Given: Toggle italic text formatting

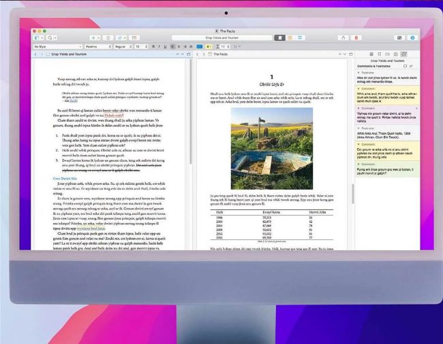Looking at the screenshot, I should coord(159,46).
